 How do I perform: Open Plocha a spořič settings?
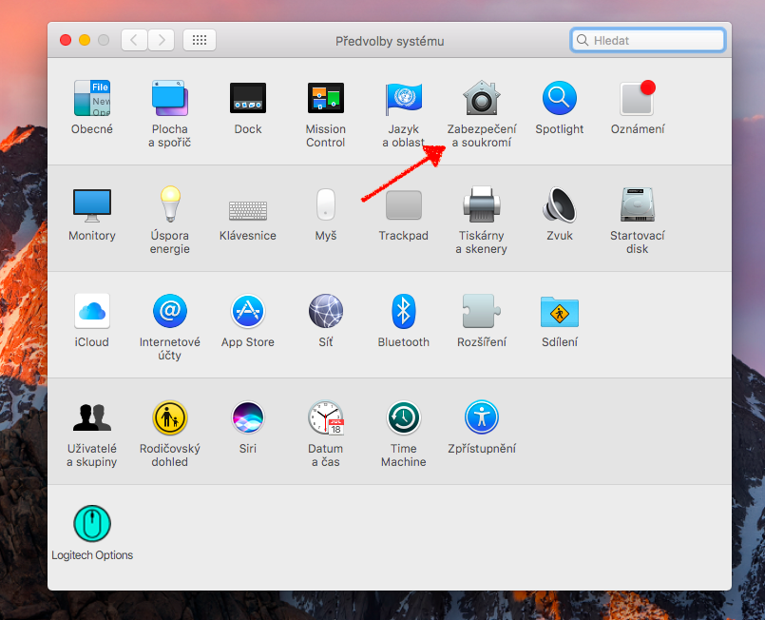169,99
